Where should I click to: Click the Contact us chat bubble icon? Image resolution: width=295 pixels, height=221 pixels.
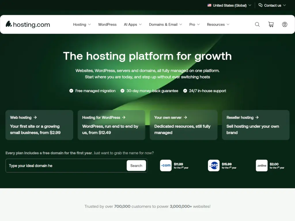(260, 5)
